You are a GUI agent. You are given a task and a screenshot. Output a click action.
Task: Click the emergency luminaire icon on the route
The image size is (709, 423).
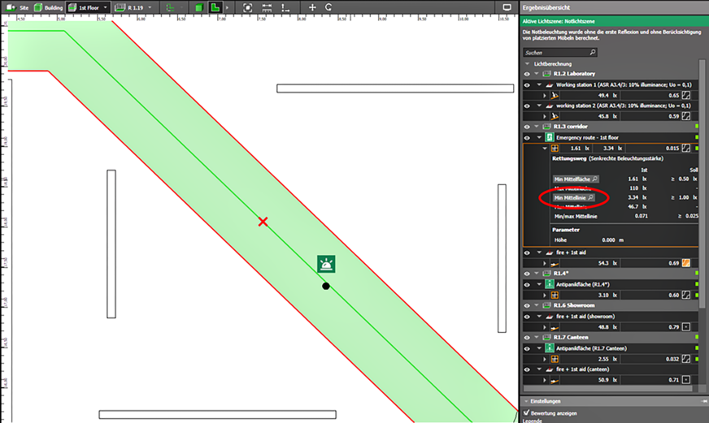click(x=326, y=264)
